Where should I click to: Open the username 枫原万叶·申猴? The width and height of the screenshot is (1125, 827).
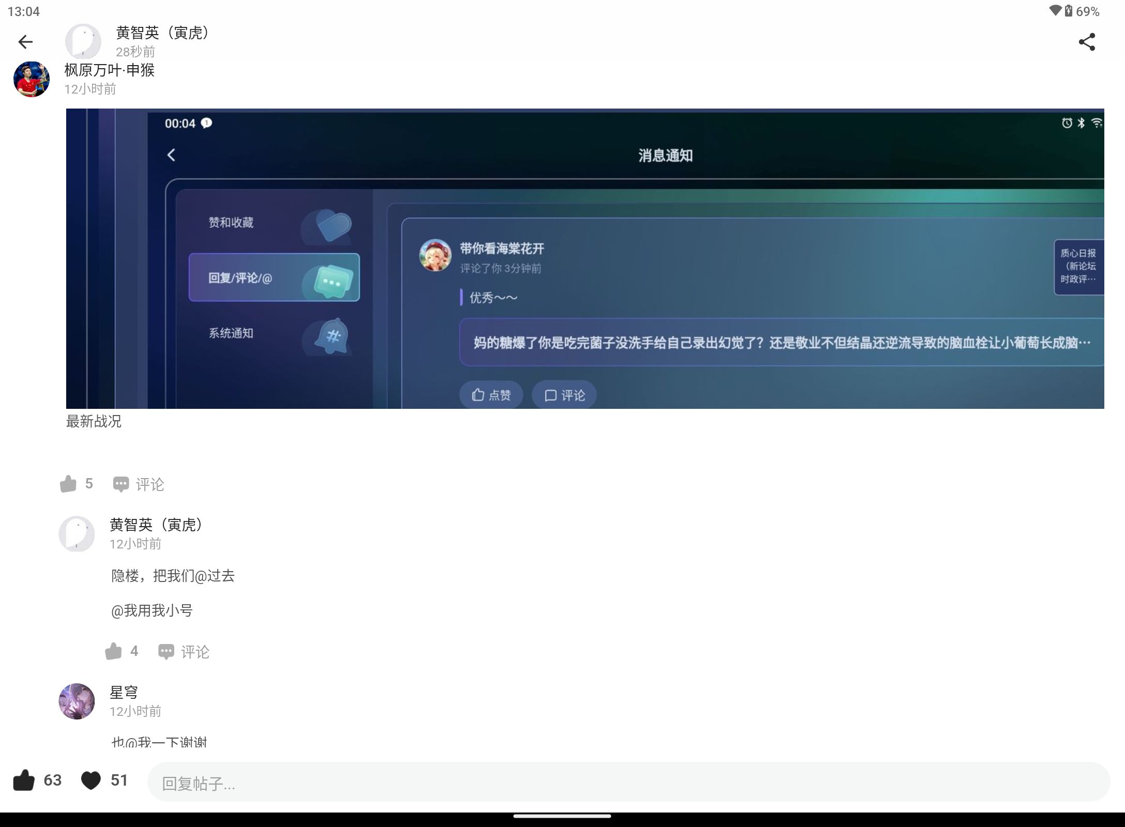110,70
